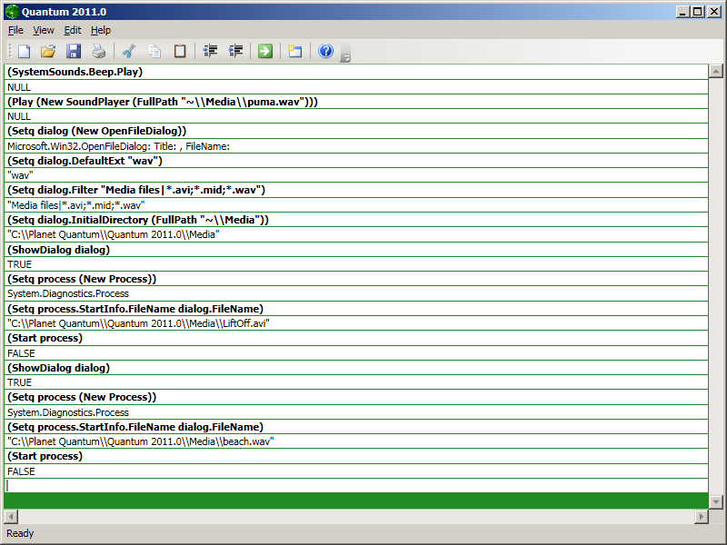Viewport: 727px width, 545px height.
Task: Click the "Media files|*.avi;*.mid;*.wav" result
Action: (x=356, y=205)
